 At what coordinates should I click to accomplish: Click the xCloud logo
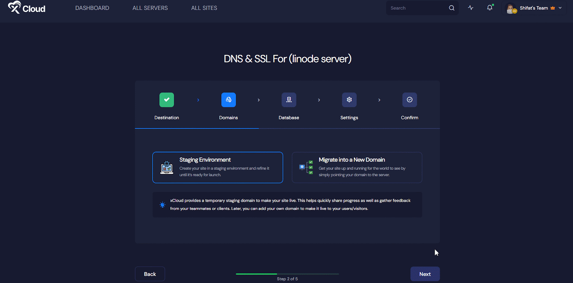pos(27,8)
